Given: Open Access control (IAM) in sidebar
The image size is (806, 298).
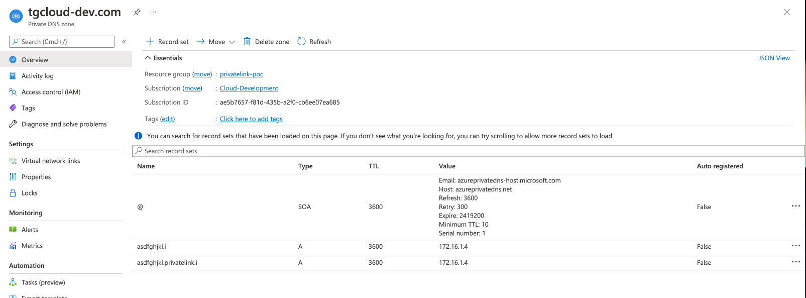Looking at the screenshot, I should 51,92.
